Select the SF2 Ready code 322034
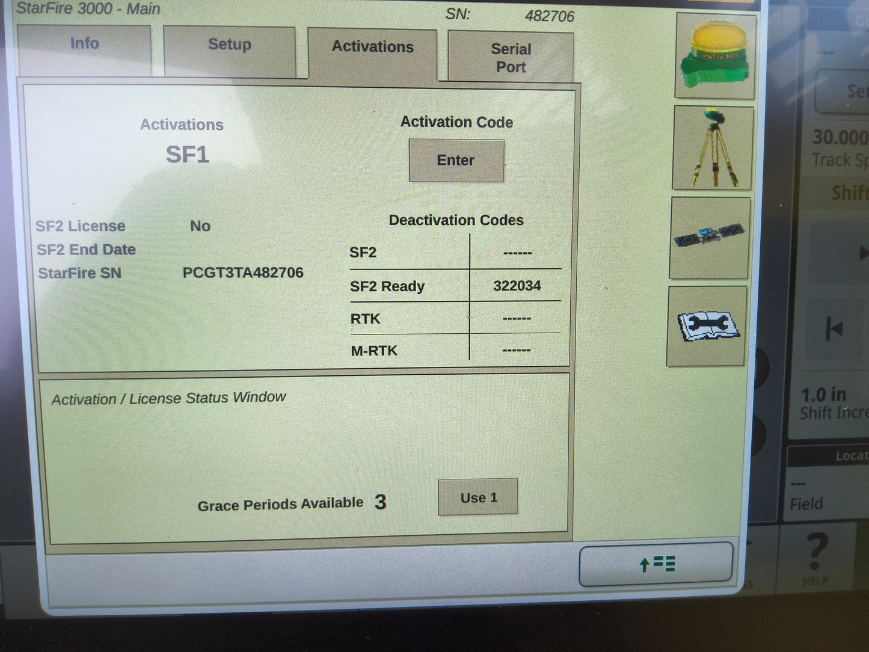 point(517,286)
